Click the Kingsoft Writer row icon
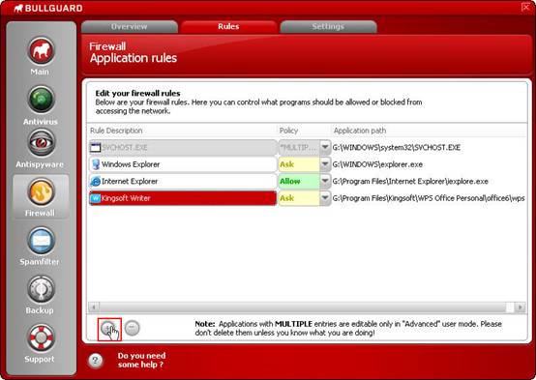Viewport: 536px width, 380px height. (x=96, y=198)
